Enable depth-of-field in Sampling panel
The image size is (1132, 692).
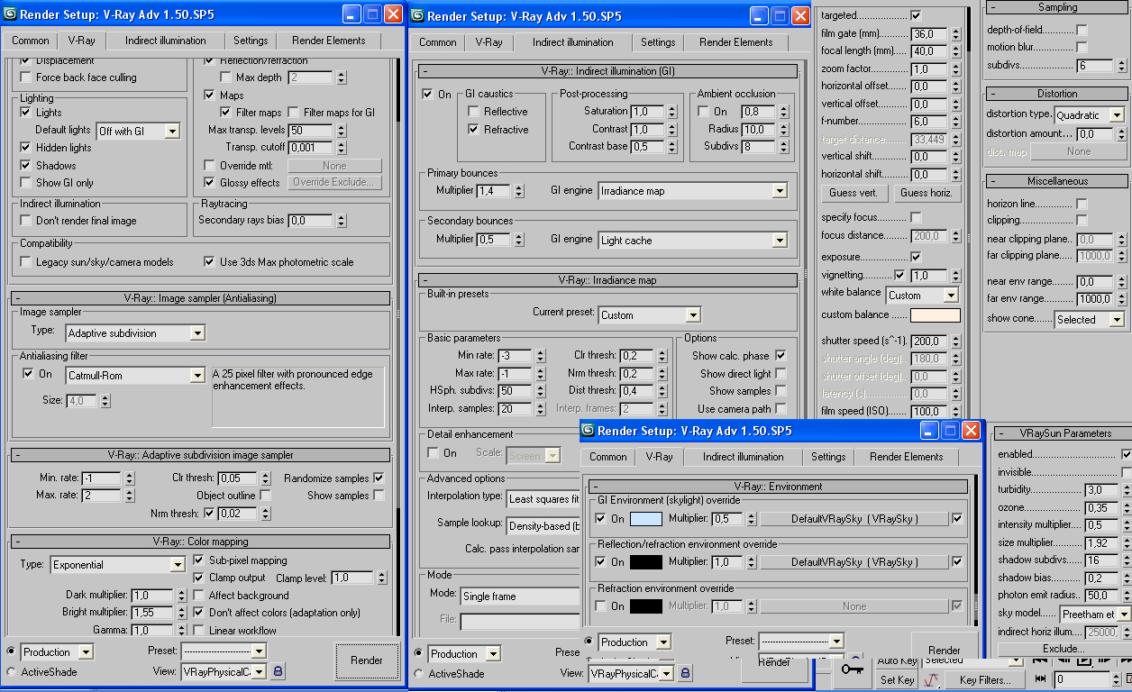click(1082, 31)
